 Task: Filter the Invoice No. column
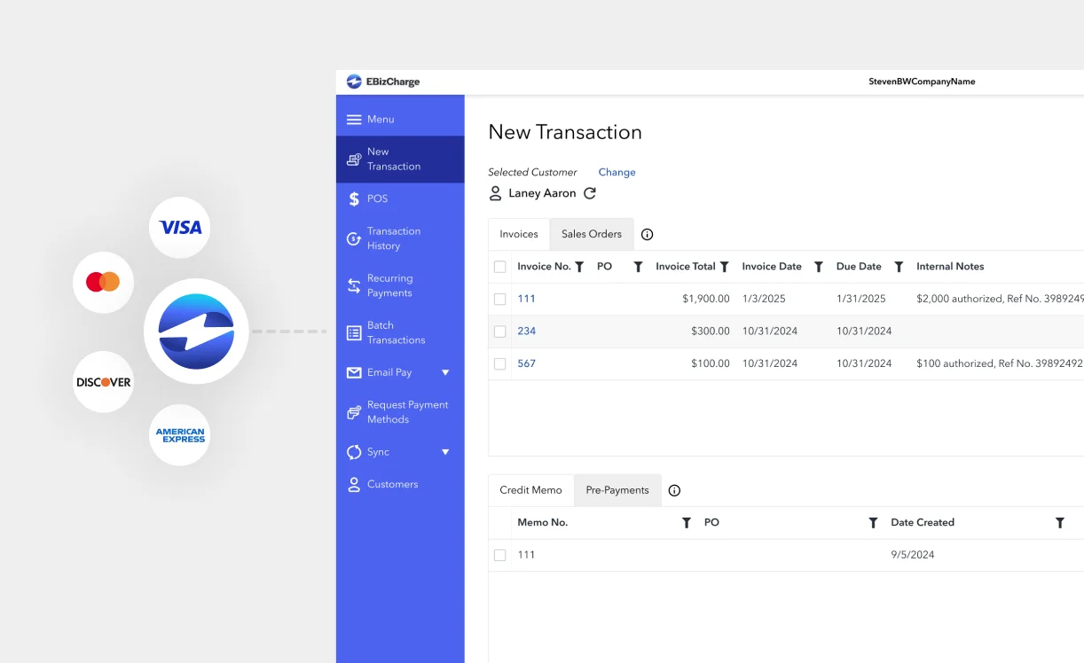coord(579,267)
